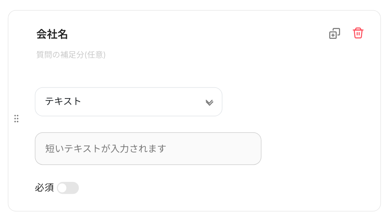
Task: Click the double chevron arrow icon
Action: 209,102
